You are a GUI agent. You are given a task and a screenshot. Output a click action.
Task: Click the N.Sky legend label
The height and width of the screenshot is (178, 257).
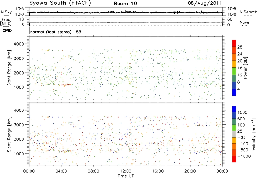[6, 12]
